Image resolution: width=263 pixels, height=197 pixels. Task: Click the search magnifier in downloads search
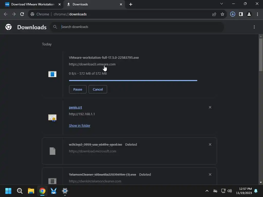(55, 27)
